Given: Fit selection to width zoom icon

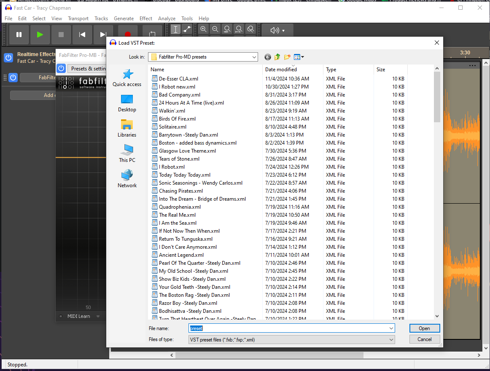Looking at the screenshot, I should [227, 30].
